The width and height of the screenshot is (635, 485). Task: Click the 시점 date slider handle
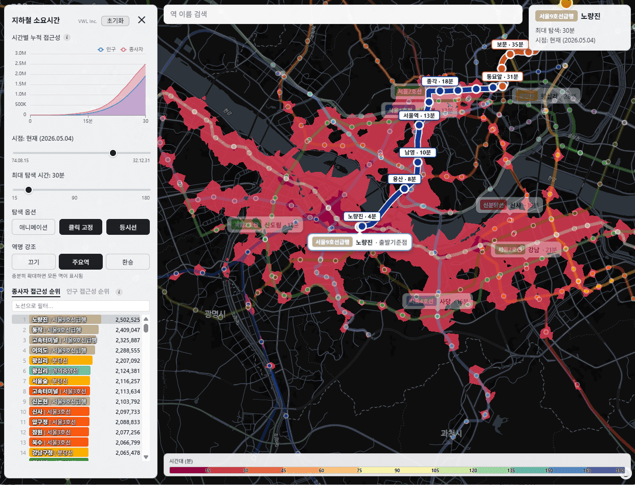tap(113, 153)
